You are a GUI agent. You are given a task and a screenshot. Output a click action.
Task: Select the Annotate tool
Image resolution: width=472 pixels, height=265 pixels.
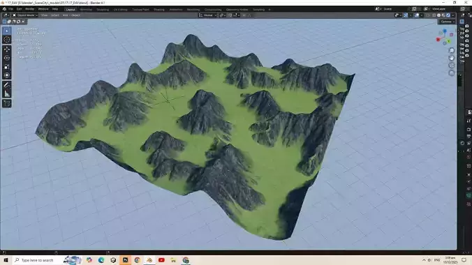pos(6,85)
